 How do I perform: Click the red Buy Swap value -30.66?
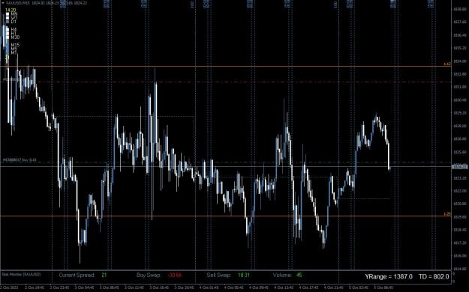175,275
